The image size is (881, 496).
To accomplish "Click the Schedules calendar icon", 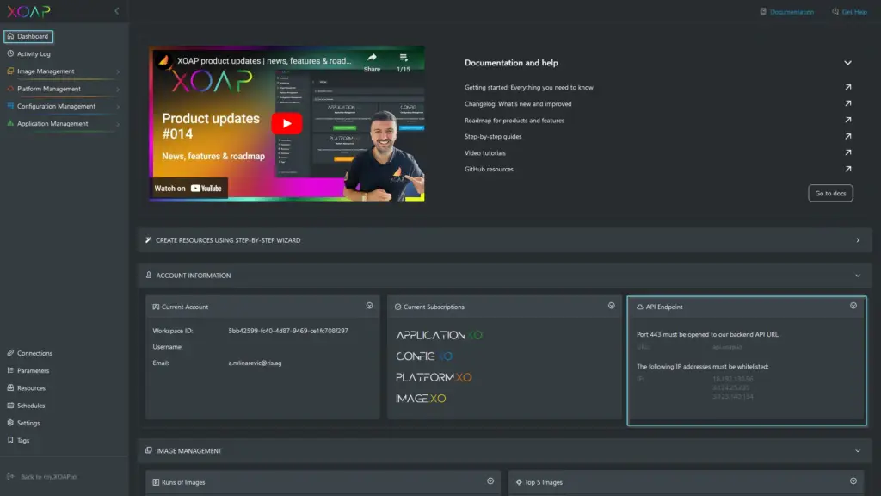I will coord(10,406).
